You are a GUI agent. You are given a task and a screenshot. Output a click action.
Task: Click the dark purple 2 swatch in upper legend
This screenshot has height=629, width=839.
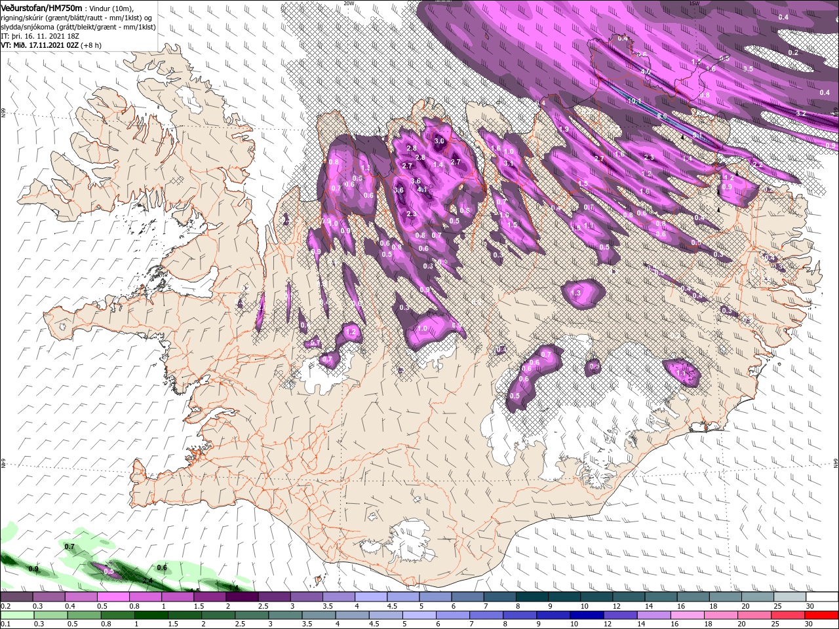tap(242, 597)
